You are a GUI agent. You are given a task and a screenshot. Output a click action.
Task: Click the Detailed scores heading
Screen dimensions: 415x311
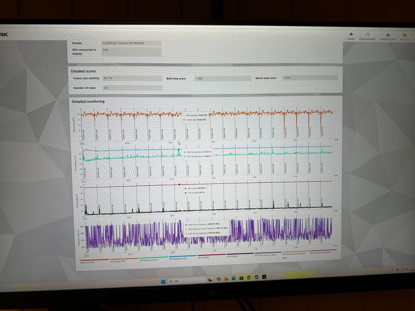click(83, 71)
